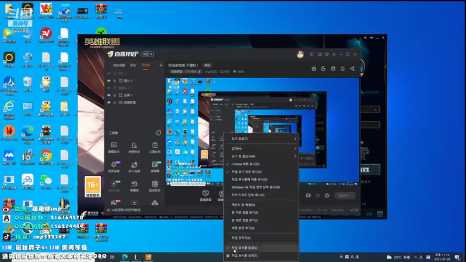Open the 弹幕助手 tool in toolbox

point(114,147)
